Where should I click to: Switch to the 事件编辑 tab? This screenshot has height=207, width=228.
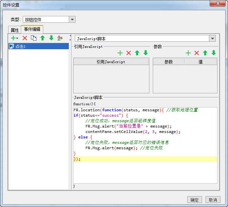coord(32,29)
